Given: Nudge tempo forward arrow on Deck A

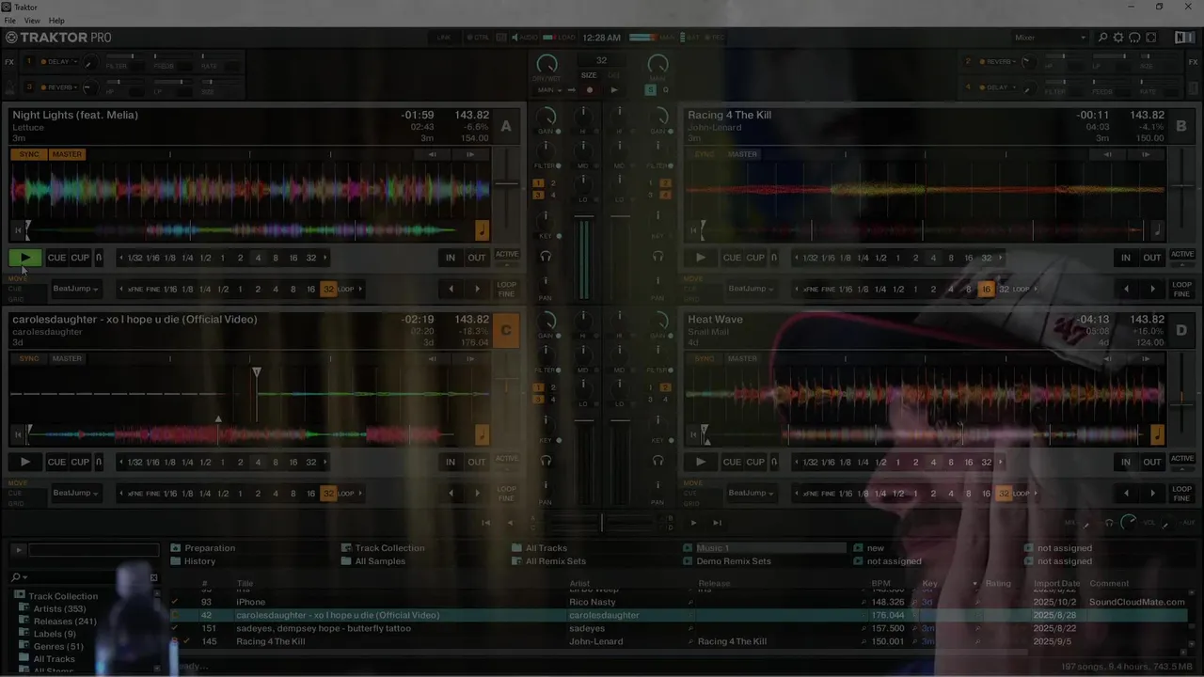Looking at the screenshot, I should click(470, 154).
